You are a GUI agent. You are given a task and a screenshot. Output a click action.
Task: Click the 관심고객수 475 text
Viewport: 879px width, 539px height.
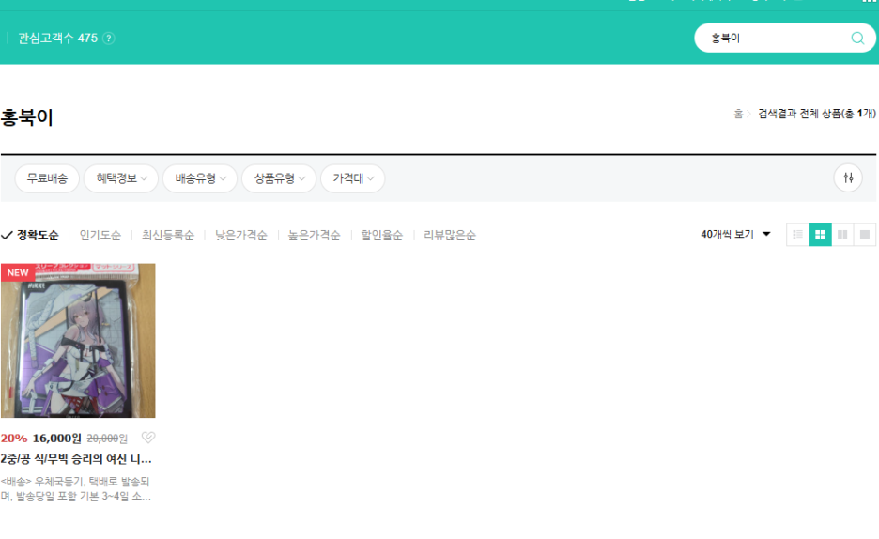[x=57, y=38]
